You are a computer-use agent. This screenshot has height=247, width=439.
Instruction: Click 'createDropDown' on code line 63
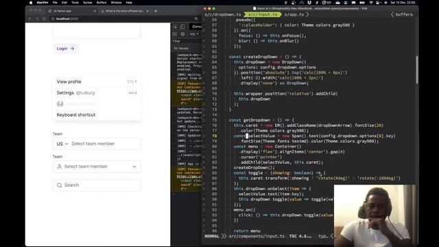[260, 57]
